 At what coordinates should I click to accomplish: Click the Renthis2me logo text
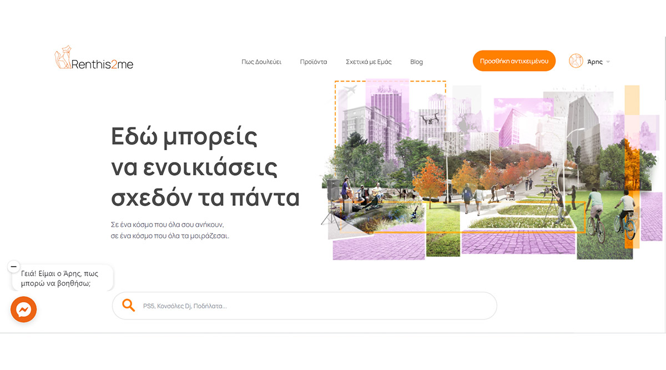103,64
